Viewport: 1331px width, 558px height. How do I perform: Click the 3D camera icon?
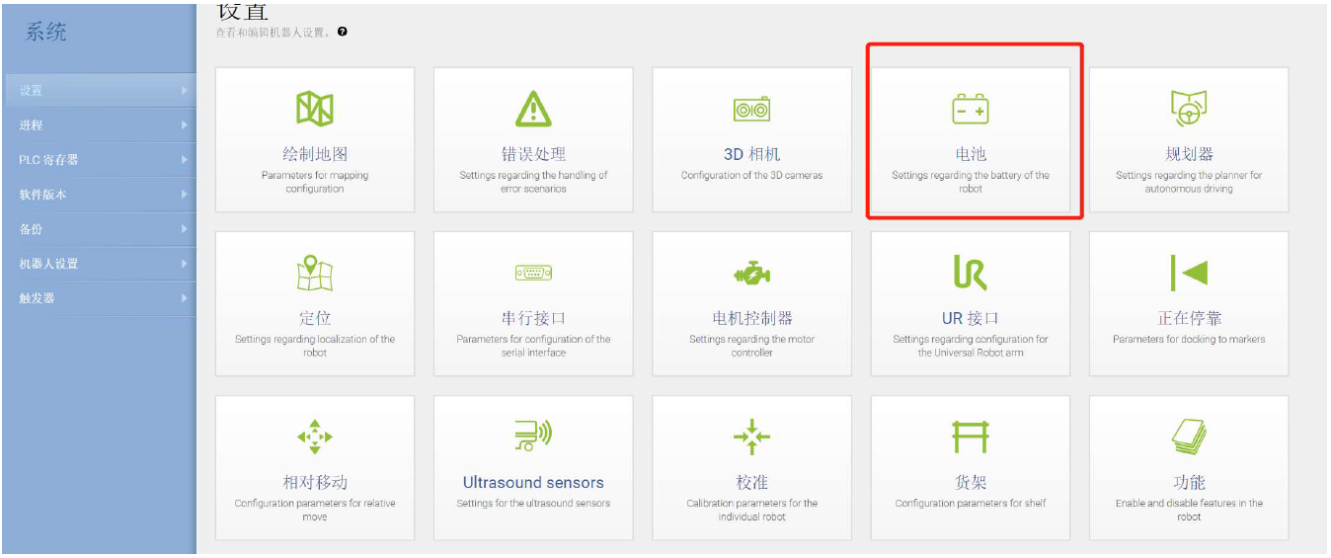tap(751, 110)
